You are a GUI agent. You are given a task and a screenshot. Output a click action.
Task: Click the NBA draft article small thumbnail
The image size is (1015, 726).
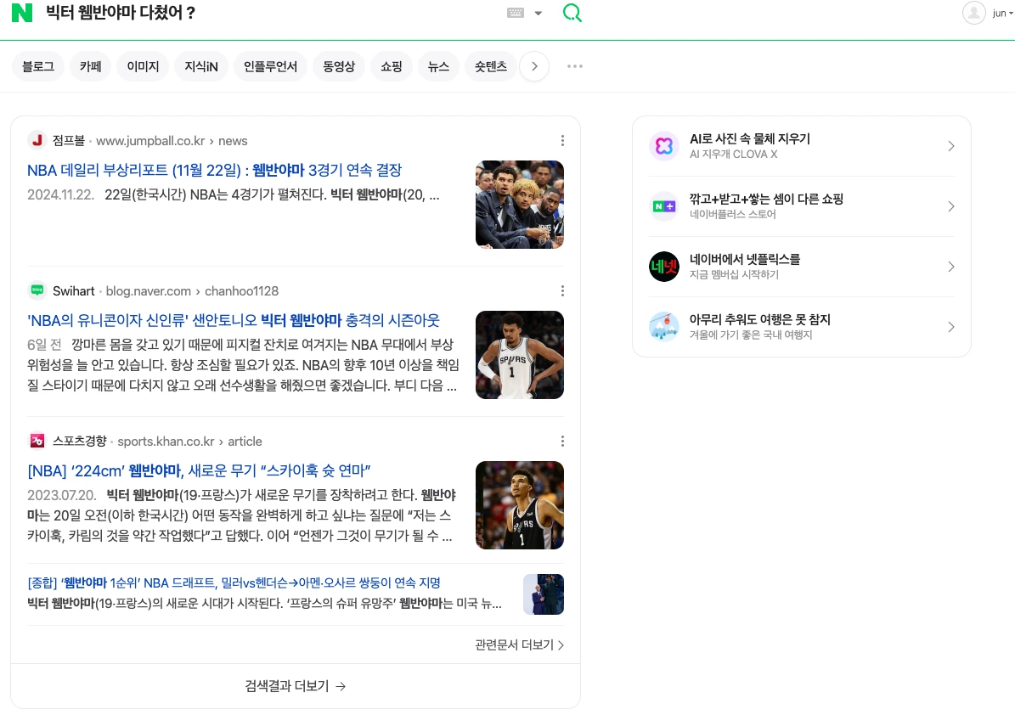click(x=543, y=594)
